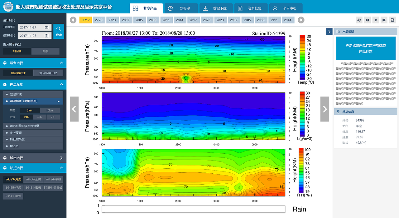The image size is (399, 218).
Task: Click the cube icon beside 站点选择
Action: coord(5,168)
